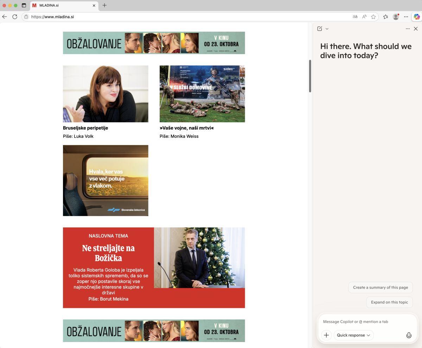Click Create a summary of this page
422x348 pixels.
[381, 287]
